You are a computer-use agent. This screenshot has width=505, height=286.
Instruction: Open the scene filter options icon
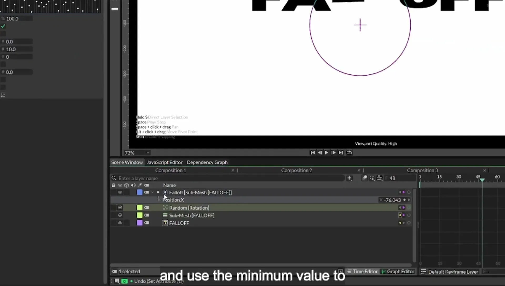[x=380, y=178]
